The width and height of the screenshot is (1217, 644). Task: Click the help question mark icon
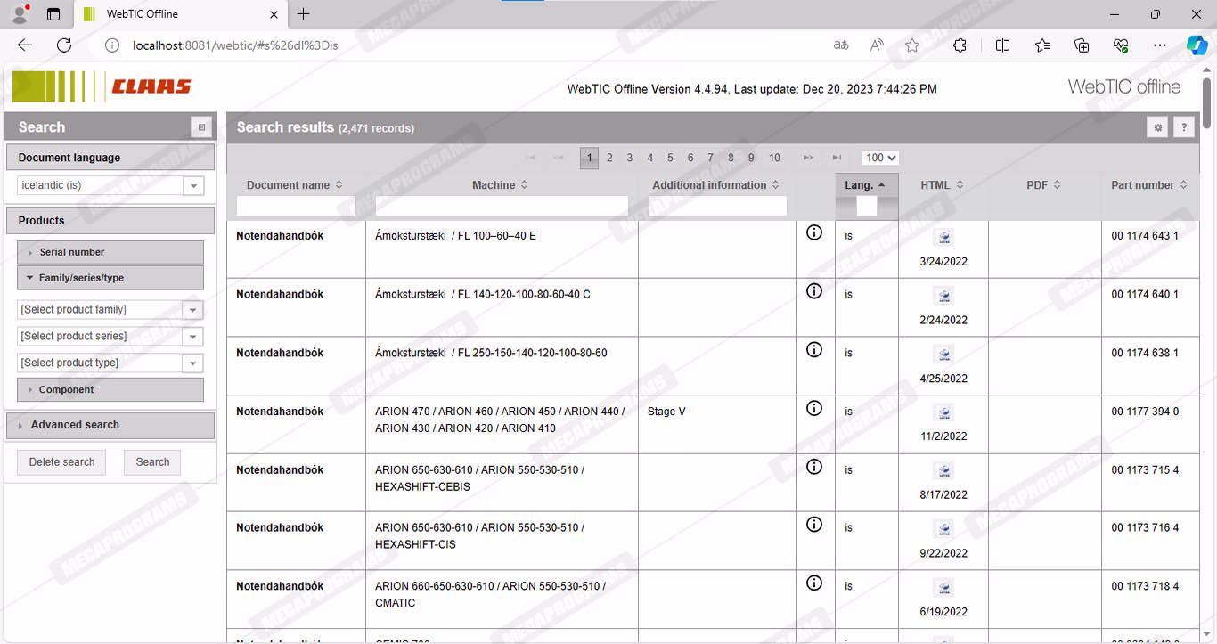pos(1183,127)
